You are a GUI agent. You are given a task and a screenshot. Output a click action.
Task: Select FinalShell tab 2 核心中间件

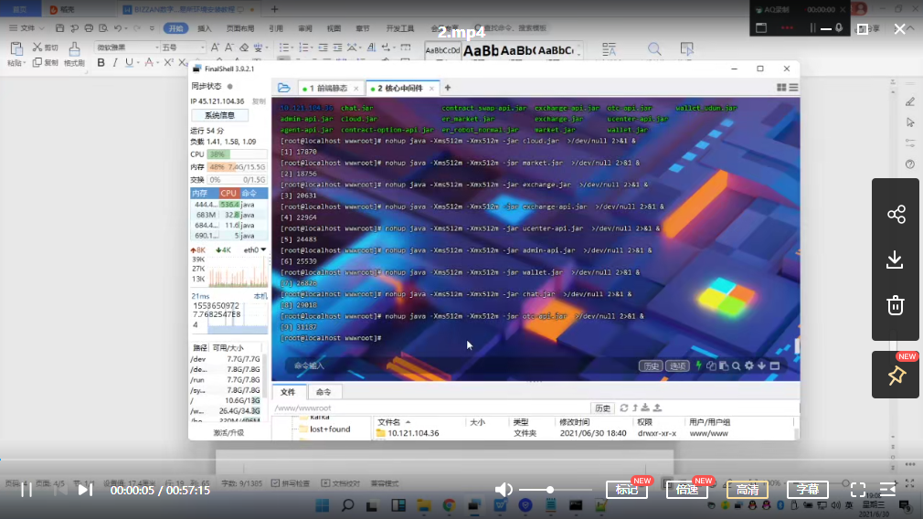[x=399, y=89]
